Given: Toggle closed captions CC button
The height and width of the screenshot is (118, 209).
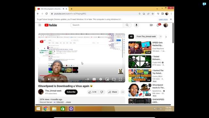Looking at the screenshot, I should coord(94,79).
